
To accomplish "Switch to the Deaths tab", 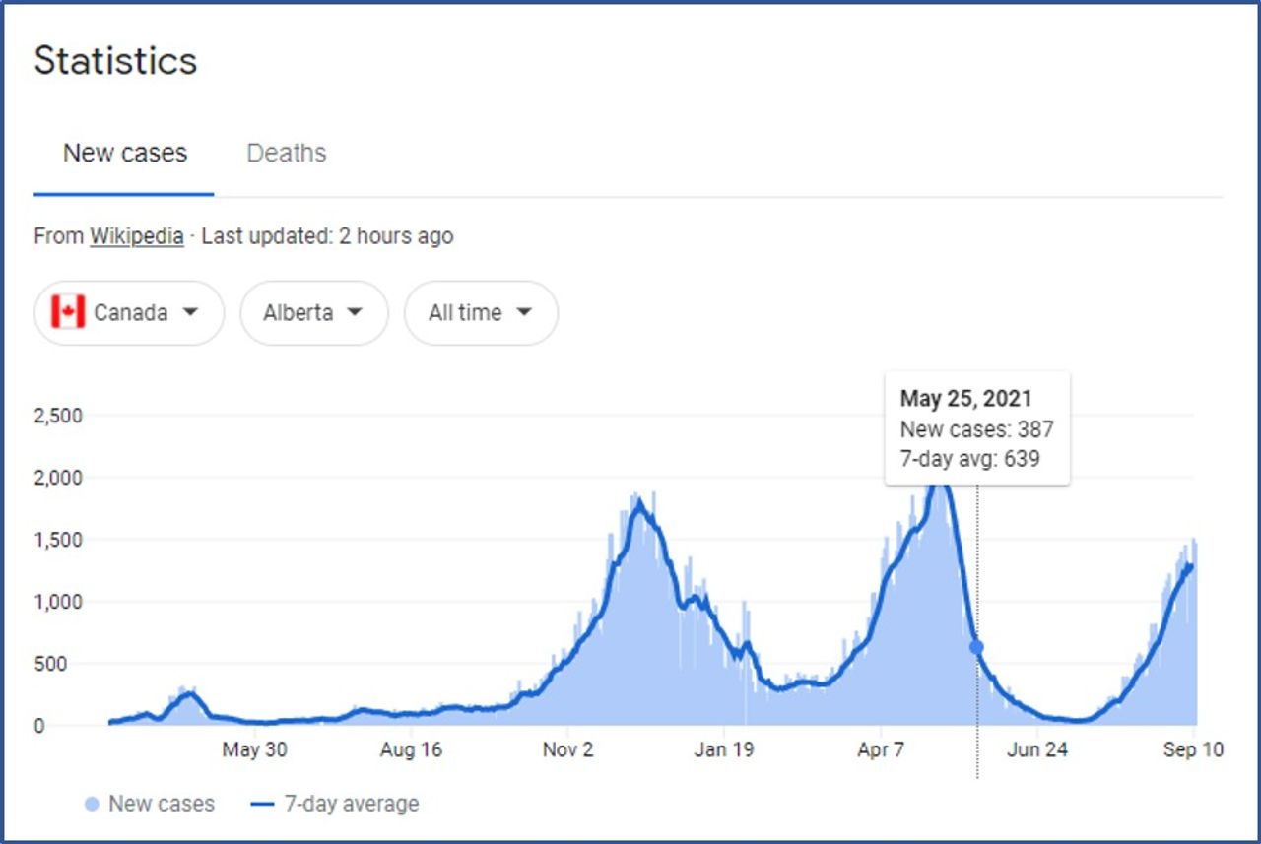I will pyautogui.click(x=286, y=154).
